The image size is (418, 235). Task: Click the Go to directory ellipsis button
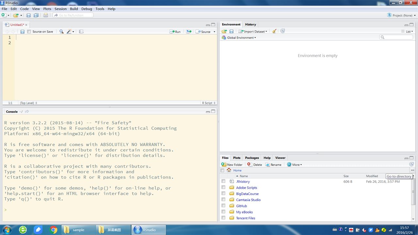412,170
